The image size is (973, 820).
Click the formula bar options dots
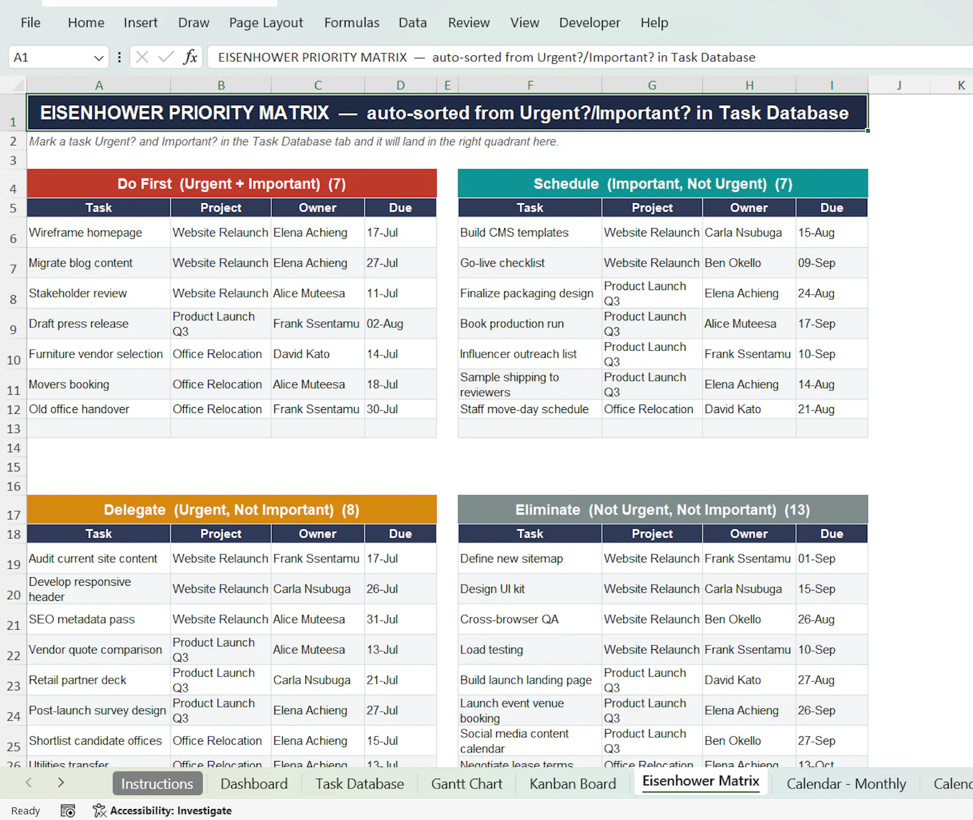pos(119,57)
